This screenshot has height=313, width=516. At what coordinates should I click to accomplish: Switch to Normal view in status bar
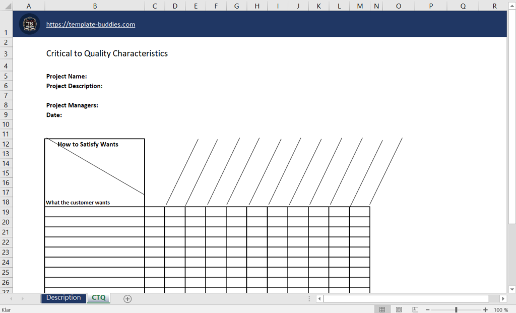[x=382, y=309]
